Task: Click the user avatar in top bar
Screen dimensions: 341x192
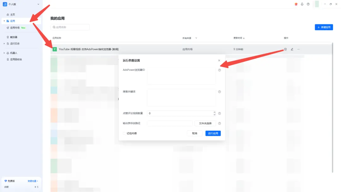Action: click(x=317, y=4)
